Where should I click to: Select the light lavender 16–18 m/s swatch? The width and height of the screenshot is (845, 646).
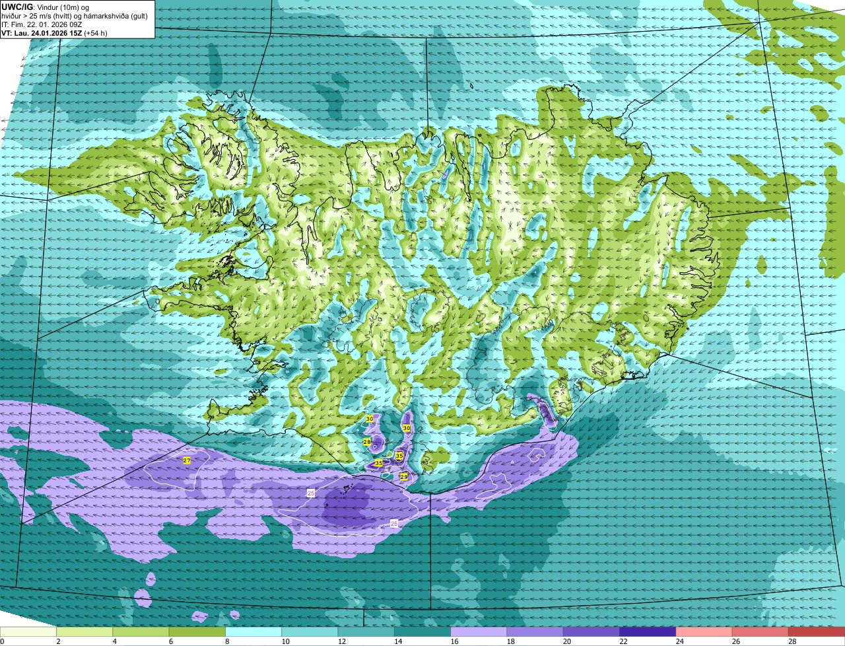(479, 631)
